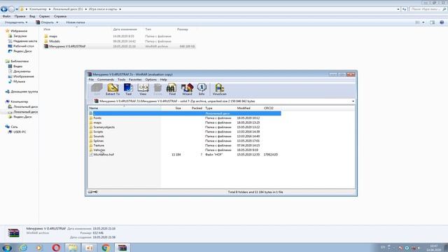
Task: Open Рабочий стол in the Explorer sidebar
Action: 23,46
